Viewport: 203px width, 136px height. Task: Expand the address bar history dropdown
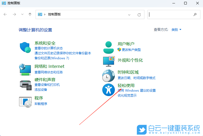pyautogui.click(x=129, y=15)
